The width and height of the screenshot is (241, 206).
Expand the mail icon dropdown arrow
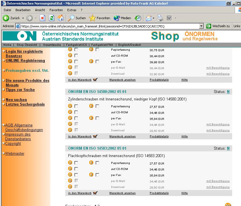tap(153, 18)
